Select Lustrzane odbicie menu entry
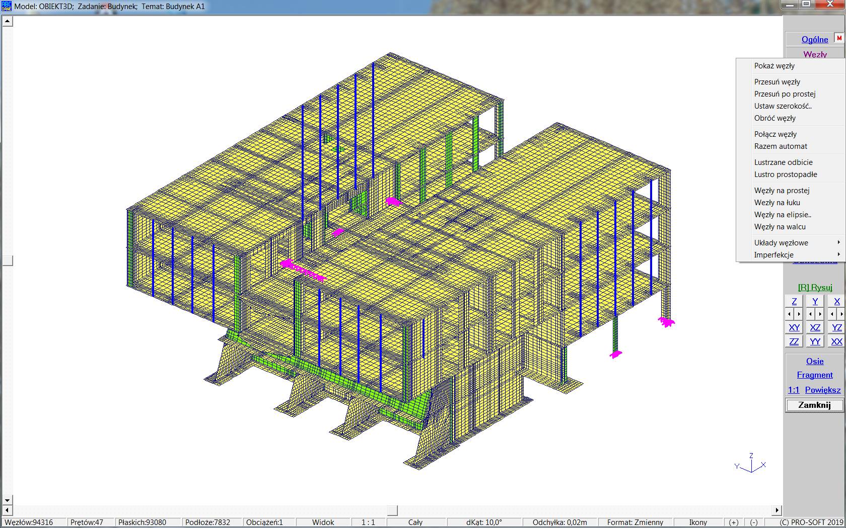 pos(783,162)
